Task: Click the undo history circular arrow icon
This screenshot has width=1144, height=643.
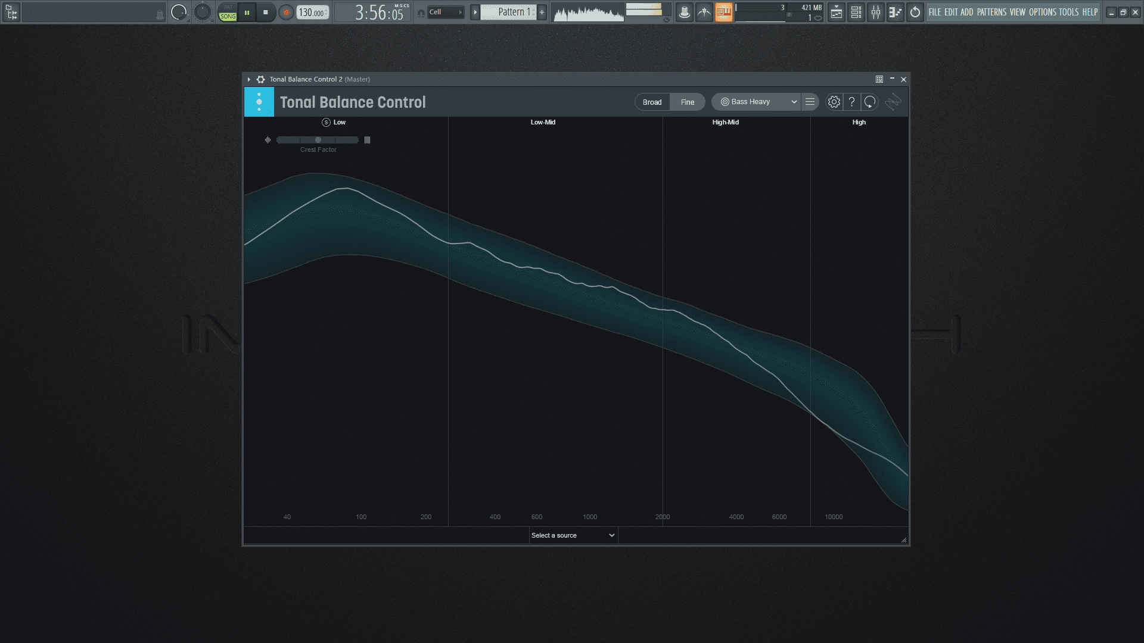Action: point(915,12)
